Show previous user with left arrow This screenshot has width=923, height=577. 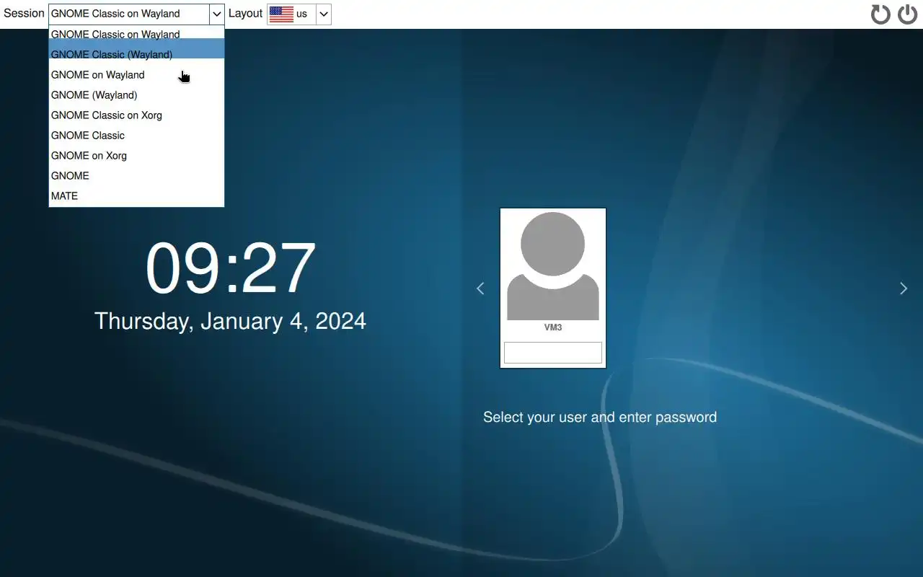tap(480, 288)
